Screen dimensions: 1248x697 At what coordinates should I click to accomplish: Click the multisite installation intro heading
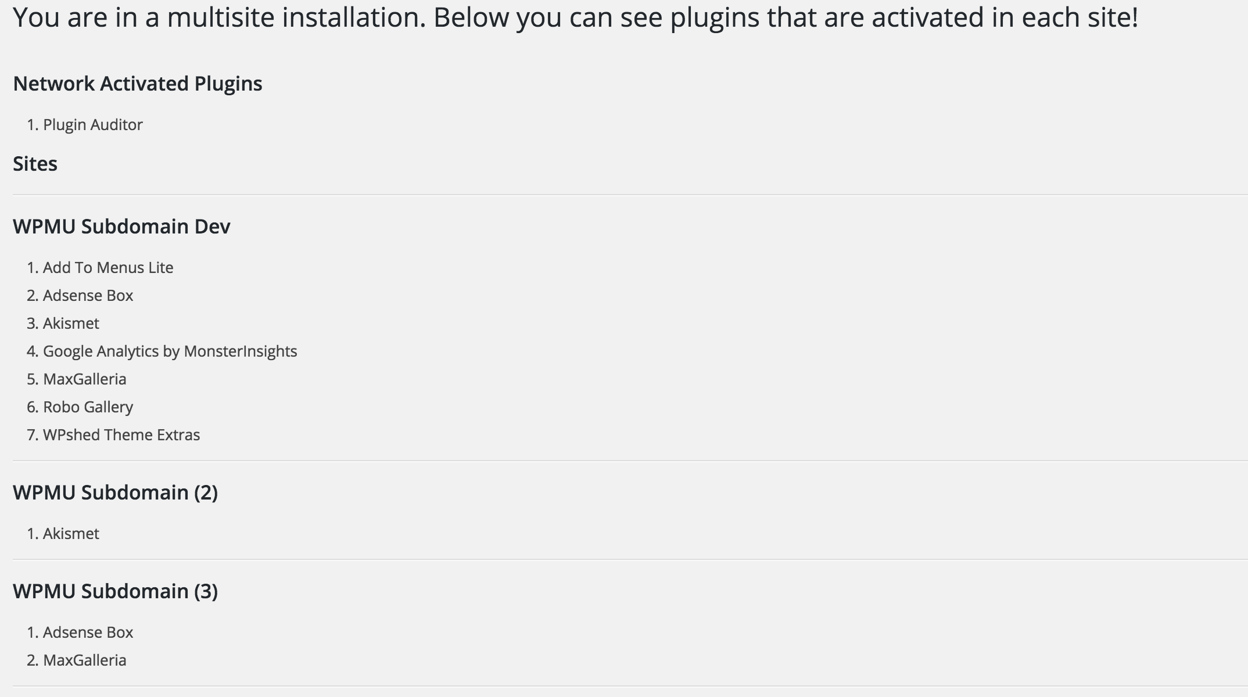[x=575, y=17]
